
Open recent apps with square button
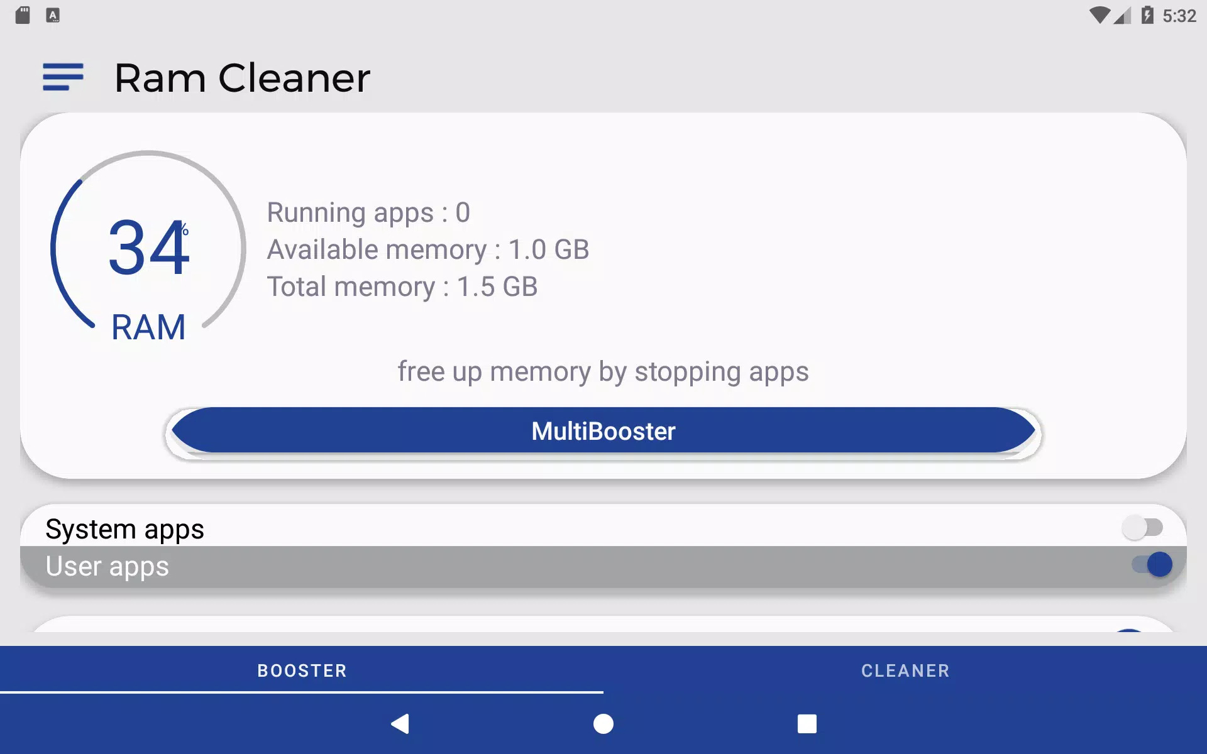coord(807,724)
